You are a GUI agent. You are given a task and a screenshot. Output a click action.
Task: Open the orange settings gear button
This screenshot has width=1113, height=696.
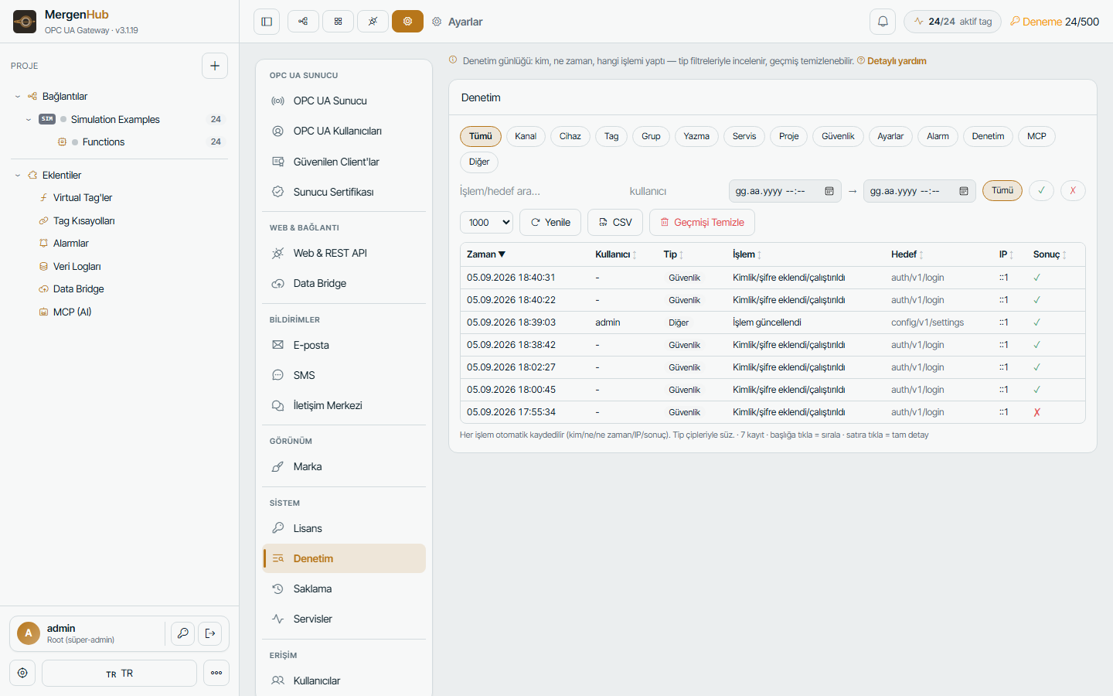click(407, 22)
